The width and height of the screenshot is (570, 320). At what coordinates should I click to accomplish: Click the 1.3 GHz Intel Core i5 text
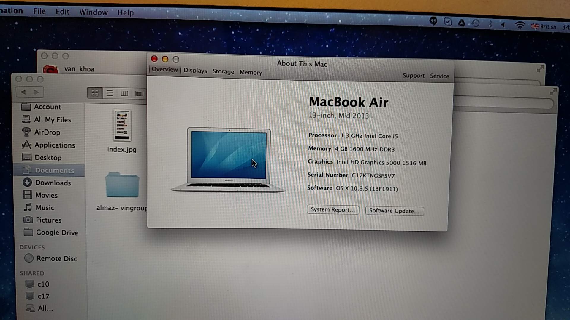pos(369,136)
